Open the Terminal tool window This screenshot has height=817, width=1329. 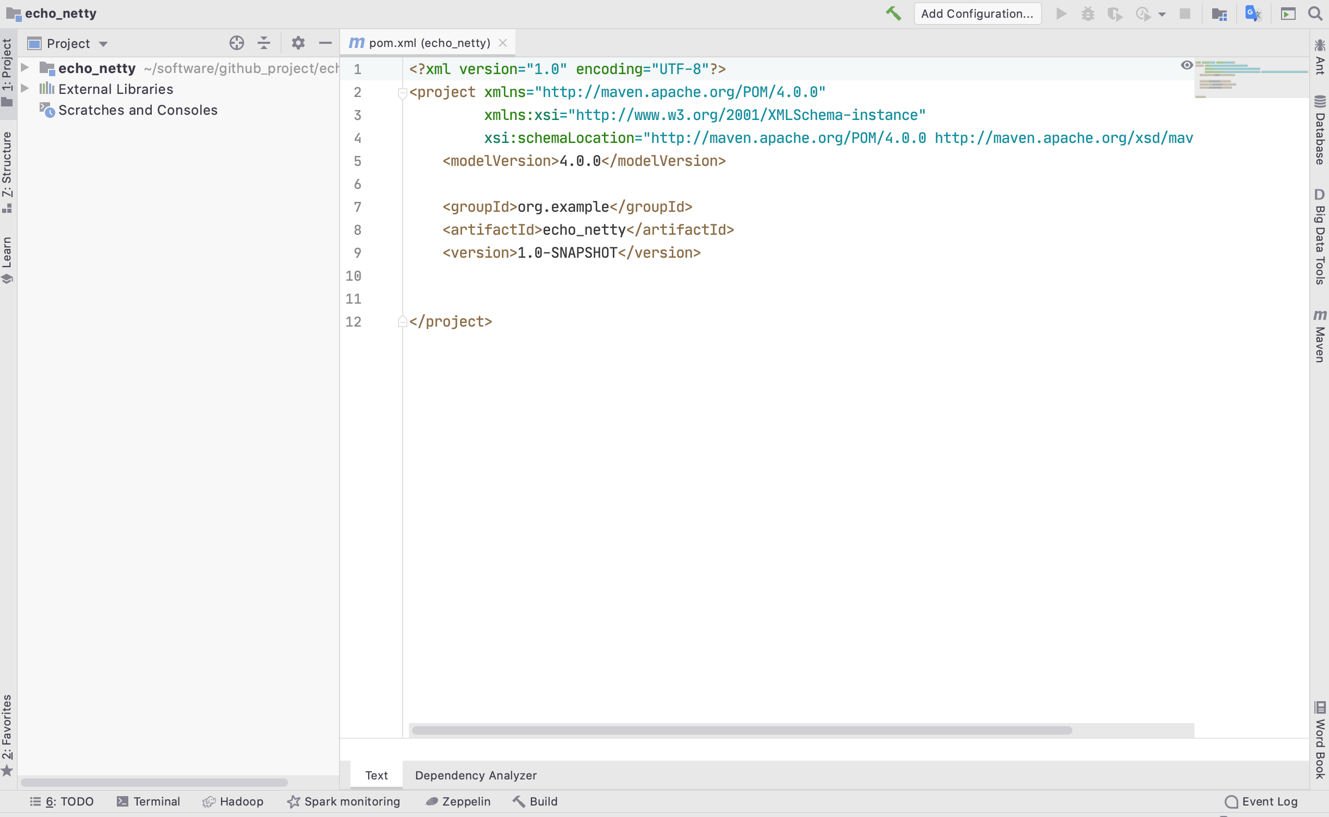click(x=149, y=801)
